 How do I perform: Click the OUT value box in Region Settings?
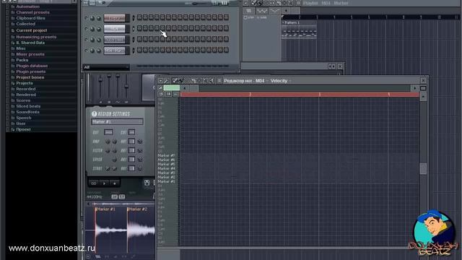pyautogui.click(x=108, y=132)
